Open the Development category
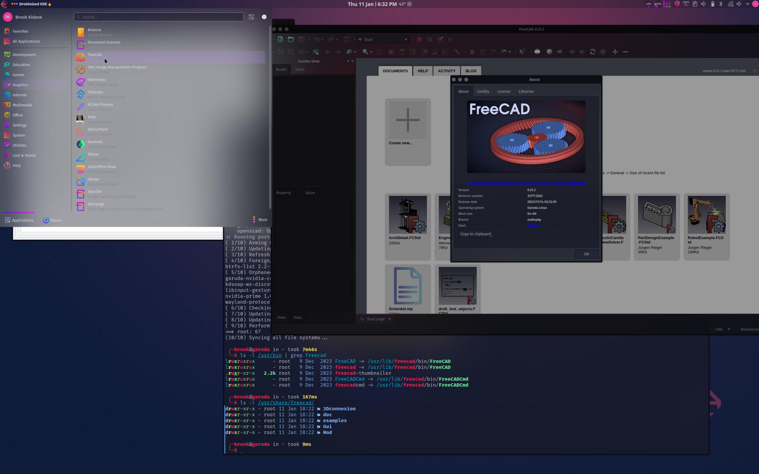 [36, 55]
